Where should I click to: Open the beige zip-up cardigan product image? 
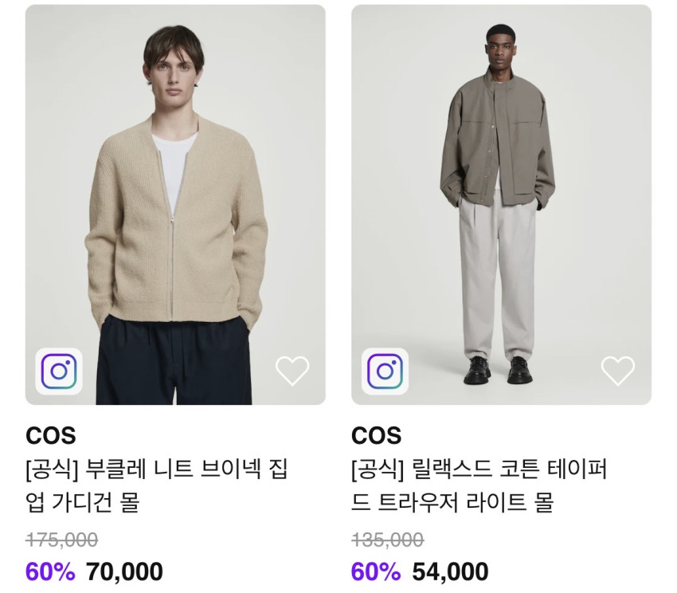pos(175,204)
